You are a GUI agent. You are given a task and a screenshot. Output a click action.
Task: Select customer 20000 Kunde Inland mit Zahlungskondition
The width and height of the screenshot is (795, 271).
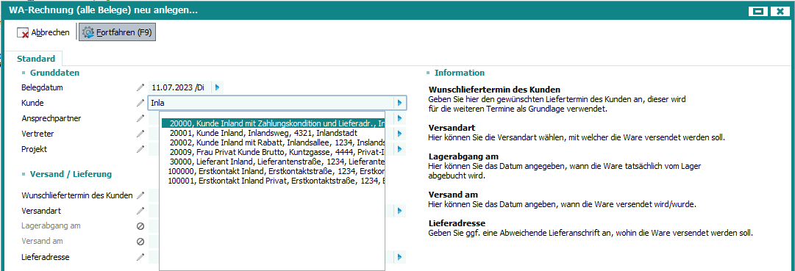click(x=273, y=123)
